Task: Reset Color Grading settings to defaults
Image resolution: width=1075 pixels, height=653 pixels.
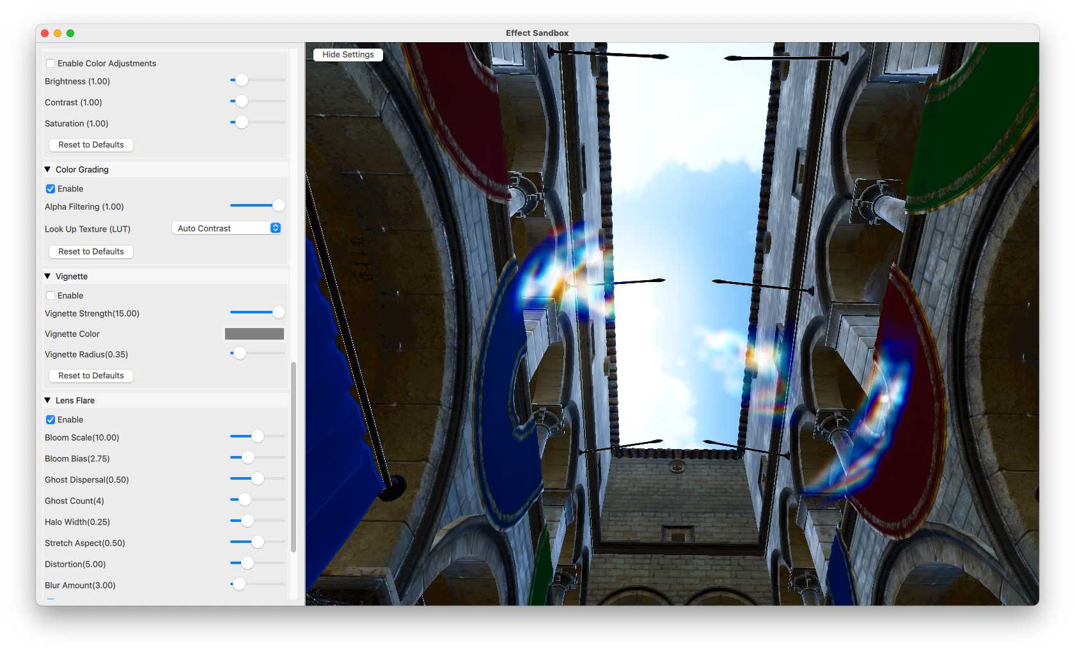Action: click(x=90, y=251)
